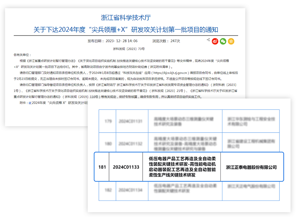Click the star symbol inside the favorite button
This screenshot has height=219, width=297.
[231, 41]
